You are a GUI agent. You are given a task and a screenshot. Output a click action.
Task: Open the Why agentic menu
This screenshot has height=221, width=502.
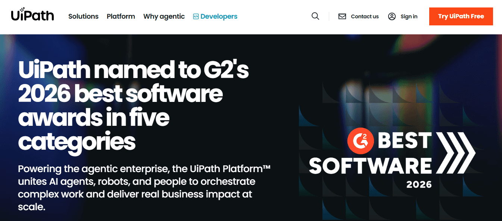point(164,16)
